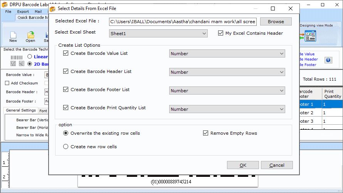Select 2D Barcode radio button

click(30, 64)
